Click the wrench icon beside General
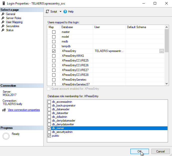Image resolution: width=172 pixels, height=156 pixels. coord(3,14)
